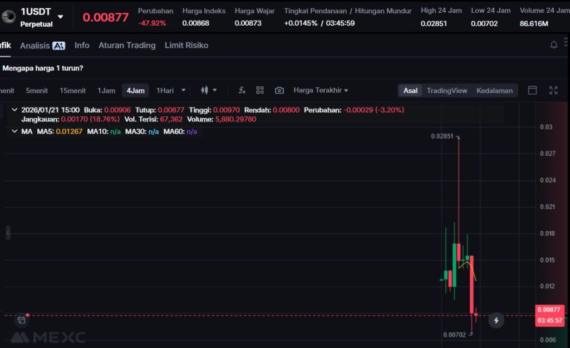The width and height of the screenshot is (570, 348).
Task: Select the Asal chart mode
Action: [410, 90]
